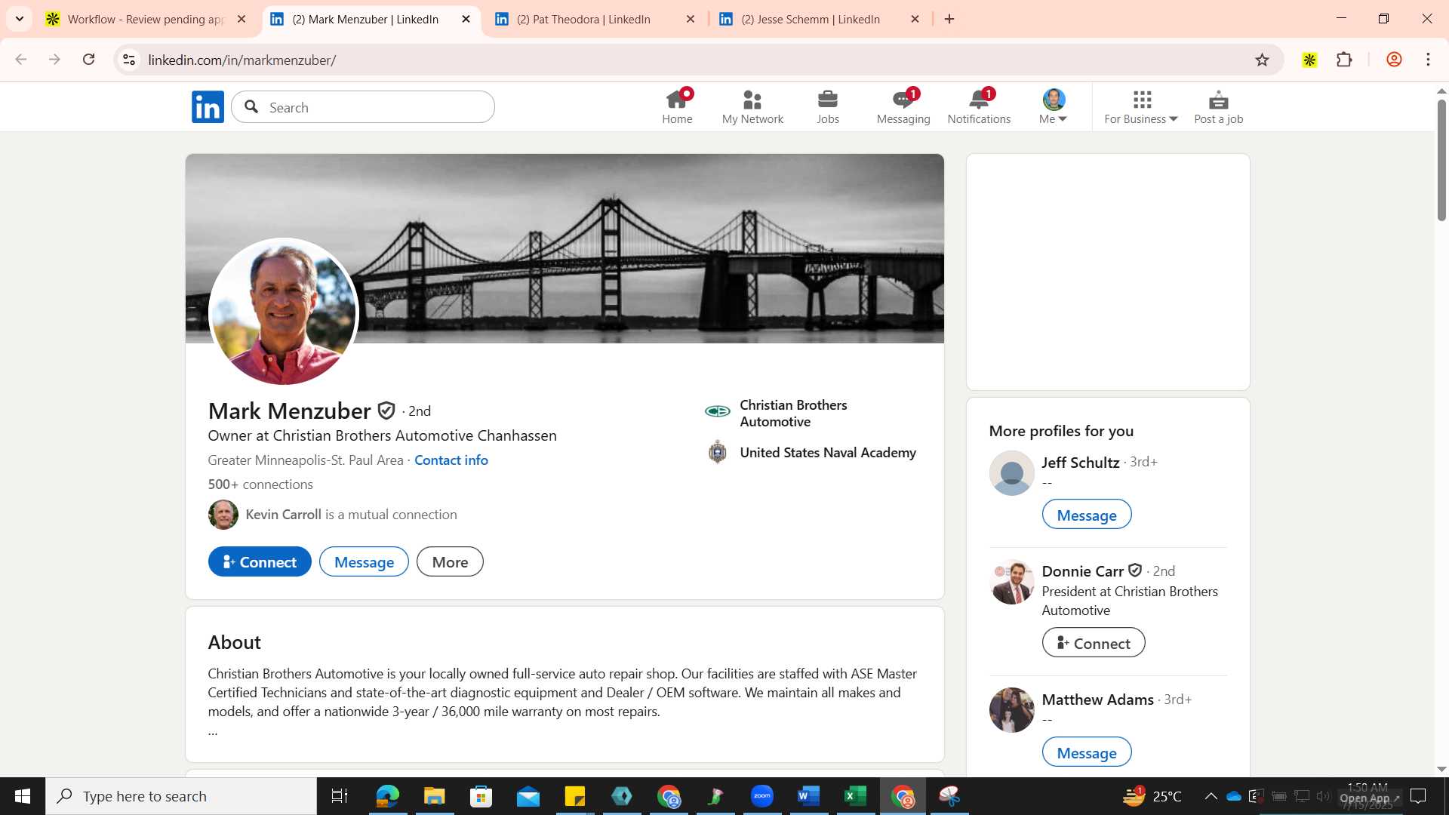Open Matthew Adams's suggested profile
The height and width of the screenshot is (815, 1449).
(x=1098, y=700)
